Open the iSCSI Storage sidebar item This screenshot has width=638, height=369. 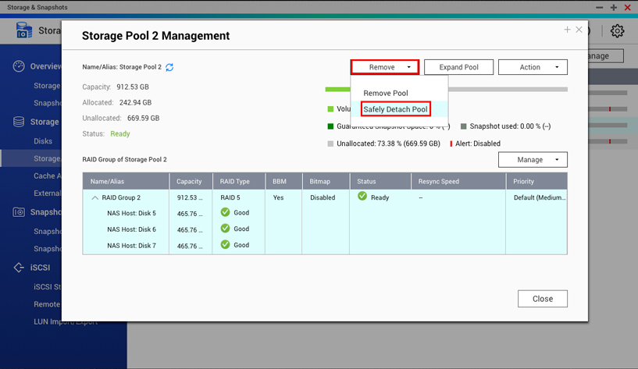47,286
